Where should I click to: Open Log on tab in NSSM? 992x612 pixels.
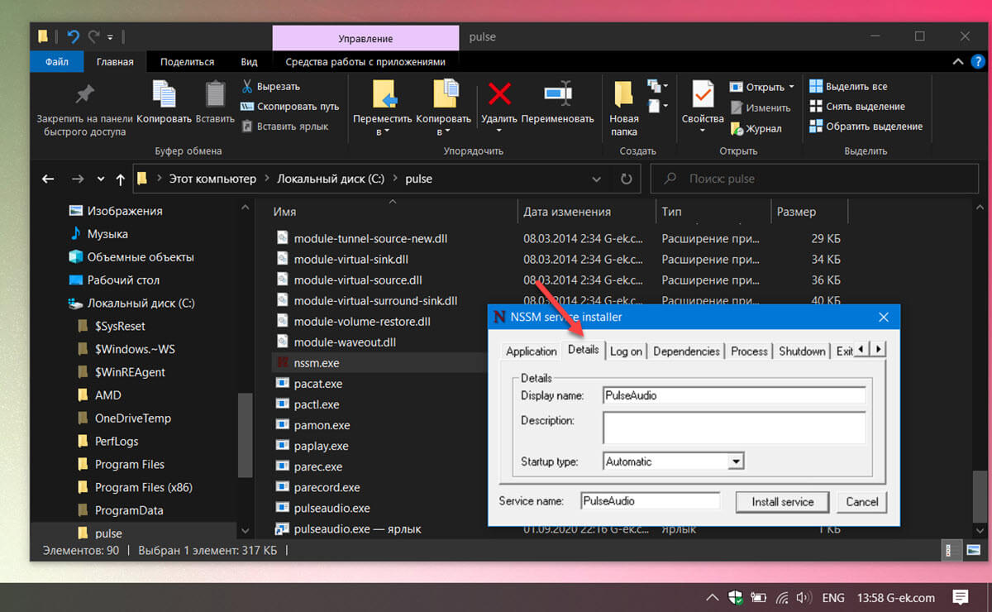coord(626,351)
